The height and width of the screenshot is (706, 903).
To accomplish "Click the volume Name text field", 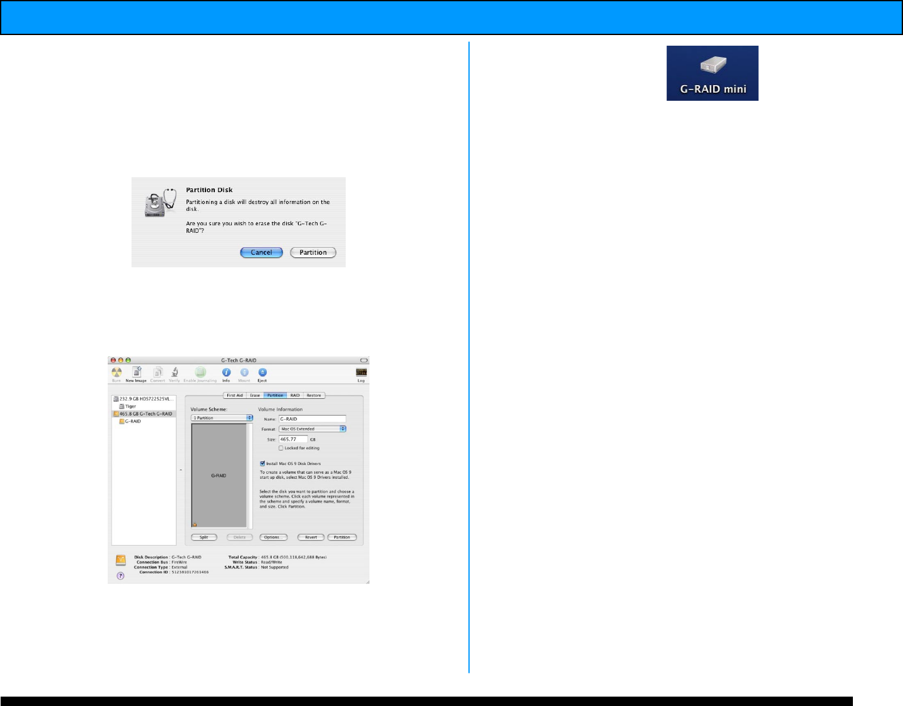I will [312, 419].
